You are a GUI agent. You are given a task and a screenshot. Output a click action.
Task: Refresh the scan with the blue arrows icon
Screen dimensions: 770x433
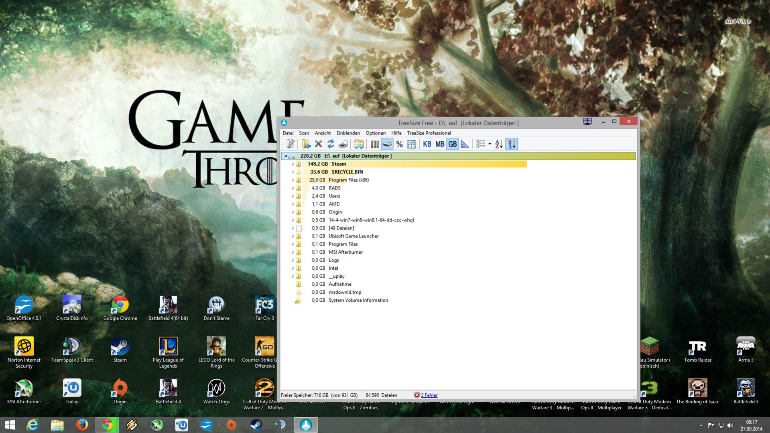pyautogui.click(x=331, y=144)
